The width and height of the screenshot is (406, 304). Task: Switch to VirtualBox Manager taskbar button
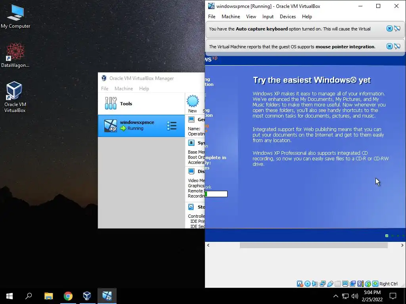pyautogui.click(x=87, y=296)
